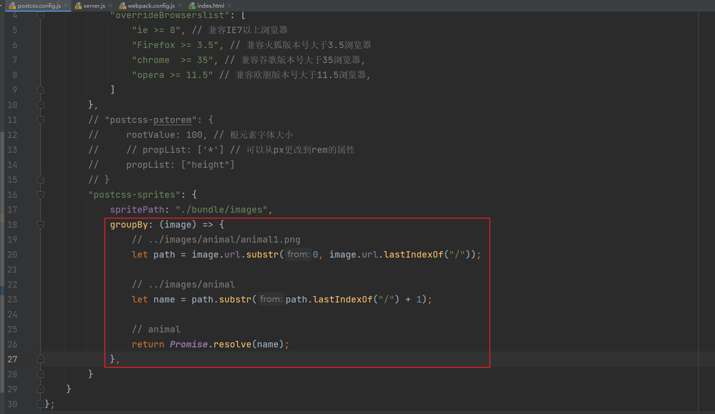Click image.url.lastIndexOf call on line 20
This screenshot has height=414, width=715.
[x=402, y=254]
